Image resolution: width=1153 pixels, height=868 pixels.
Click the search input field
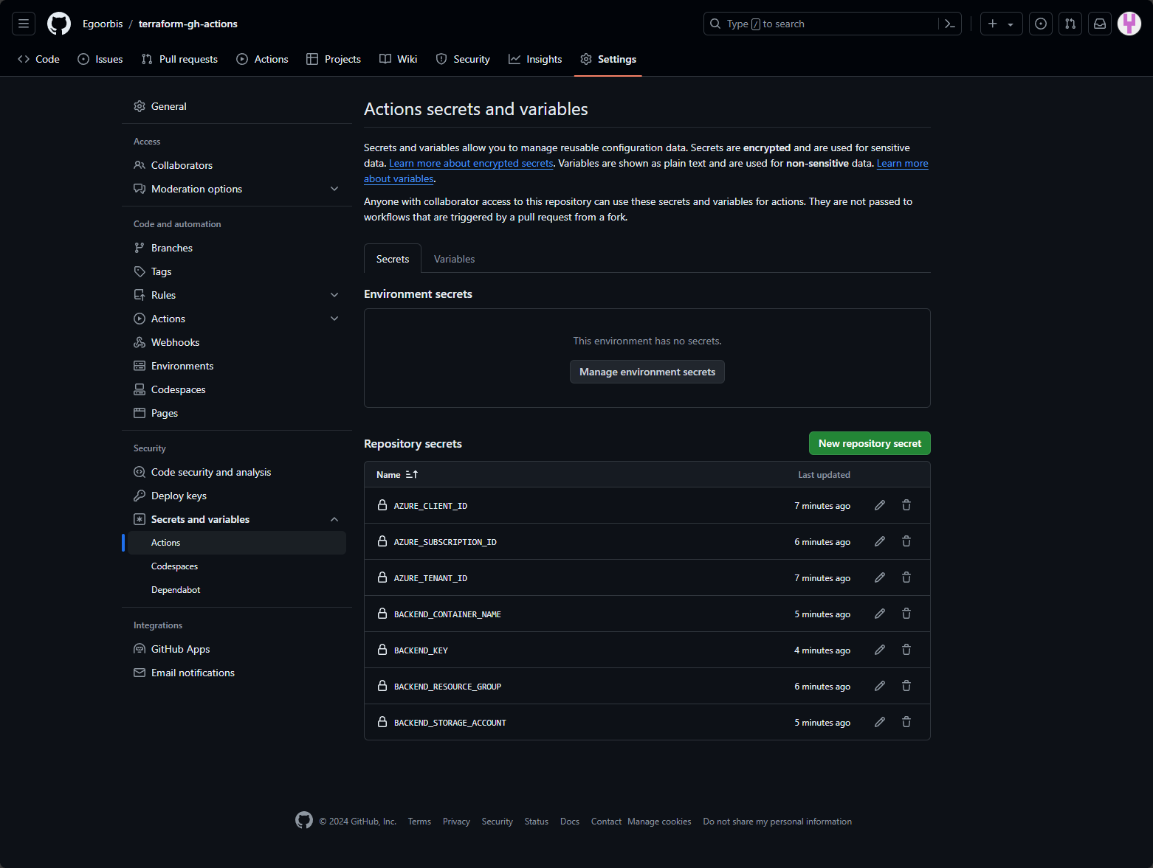click(x=819, y=24)
